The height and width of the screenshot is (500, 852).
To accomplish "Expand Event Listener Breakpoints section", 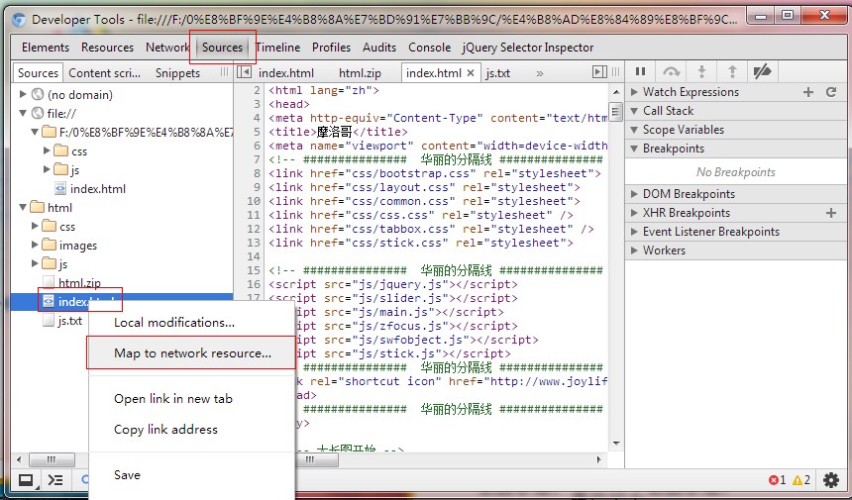I will click(x=634, y=232).
